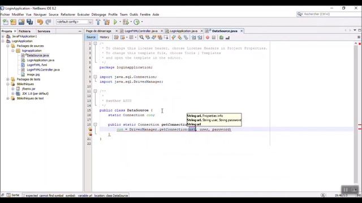Viewport: 362px width, 203px height.
Task: Click the error hint icon on line 20
Action: pos(90,134)
